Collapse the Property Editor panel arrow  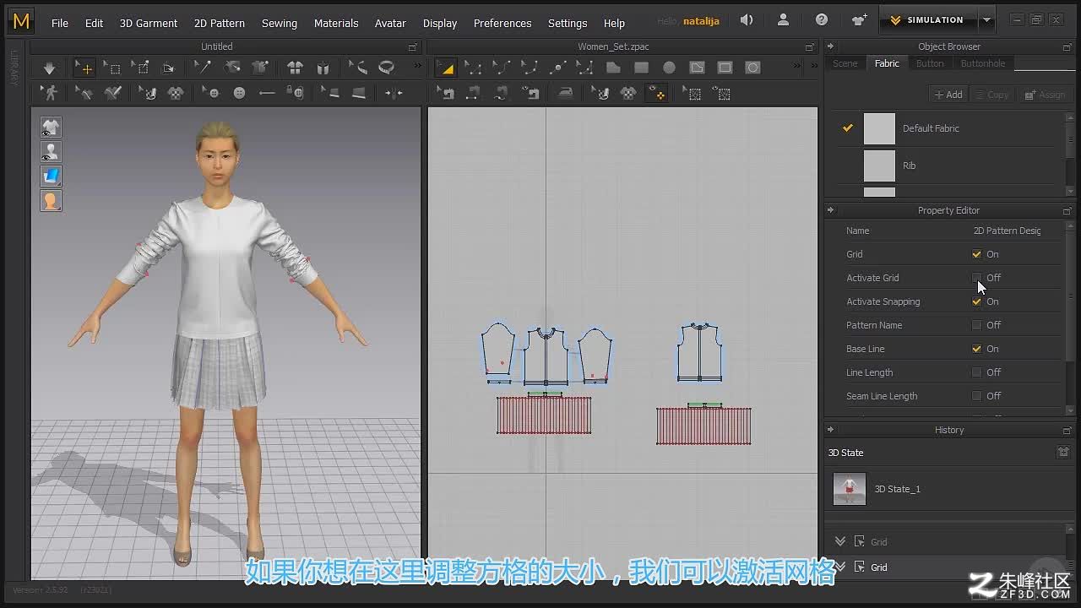[830, 210]
